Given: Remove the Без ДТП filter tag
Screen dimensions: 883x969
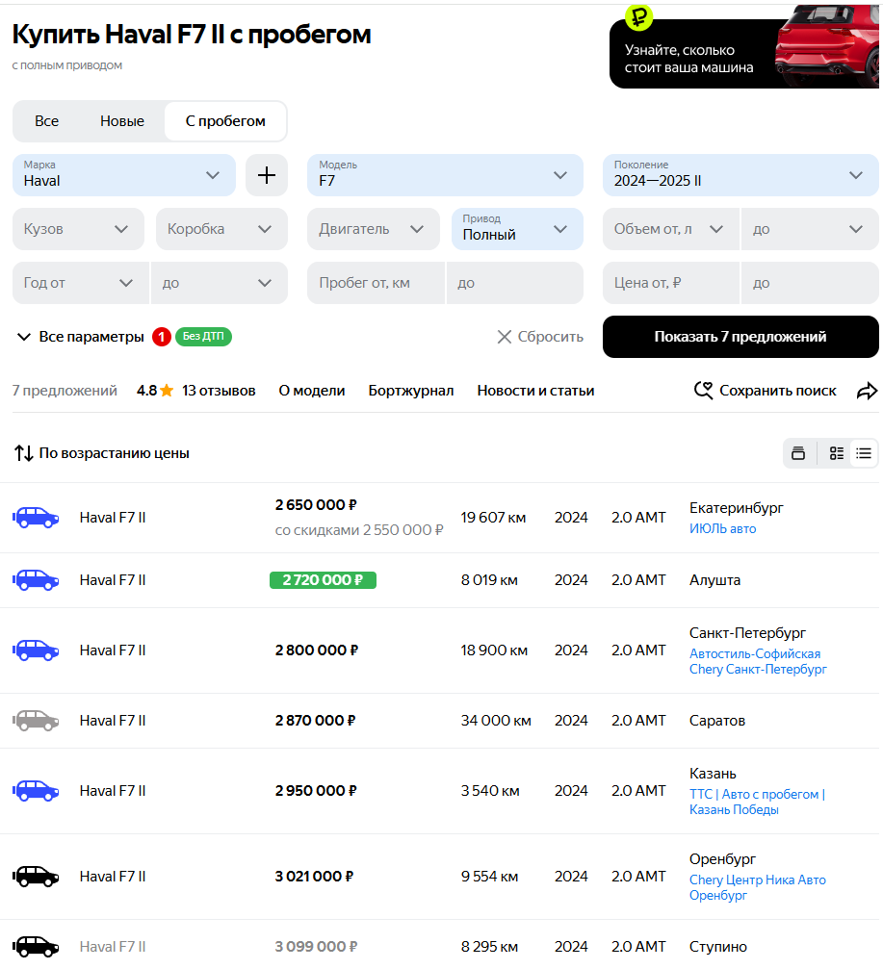Looking at the screenshot, I should coord(203,337).
